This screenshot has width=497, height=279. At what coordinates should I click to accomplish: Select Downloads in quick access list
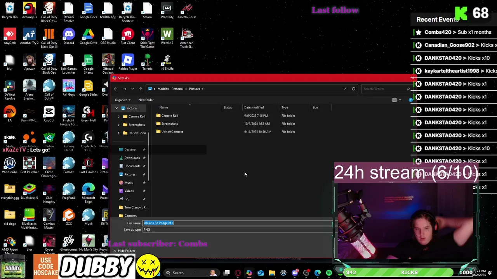(x=132, y=158)
